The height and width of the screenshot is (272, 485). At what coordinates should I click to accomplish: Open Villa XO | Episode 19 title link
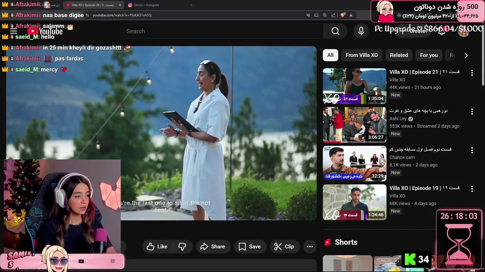click(x=424, y=188)
